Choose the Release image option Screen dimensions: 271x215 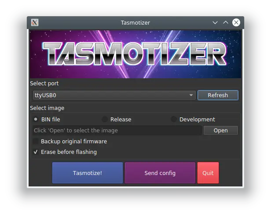click(105, 119)
